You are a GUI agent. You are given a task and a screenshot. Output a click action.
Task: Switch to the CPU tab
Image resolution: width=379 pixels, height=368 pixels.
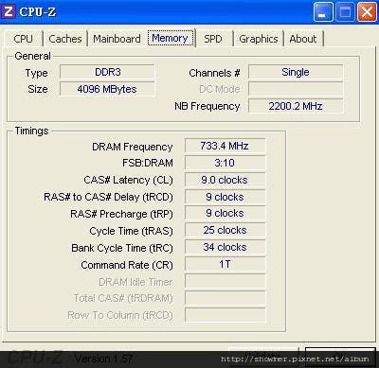[23, 39]
